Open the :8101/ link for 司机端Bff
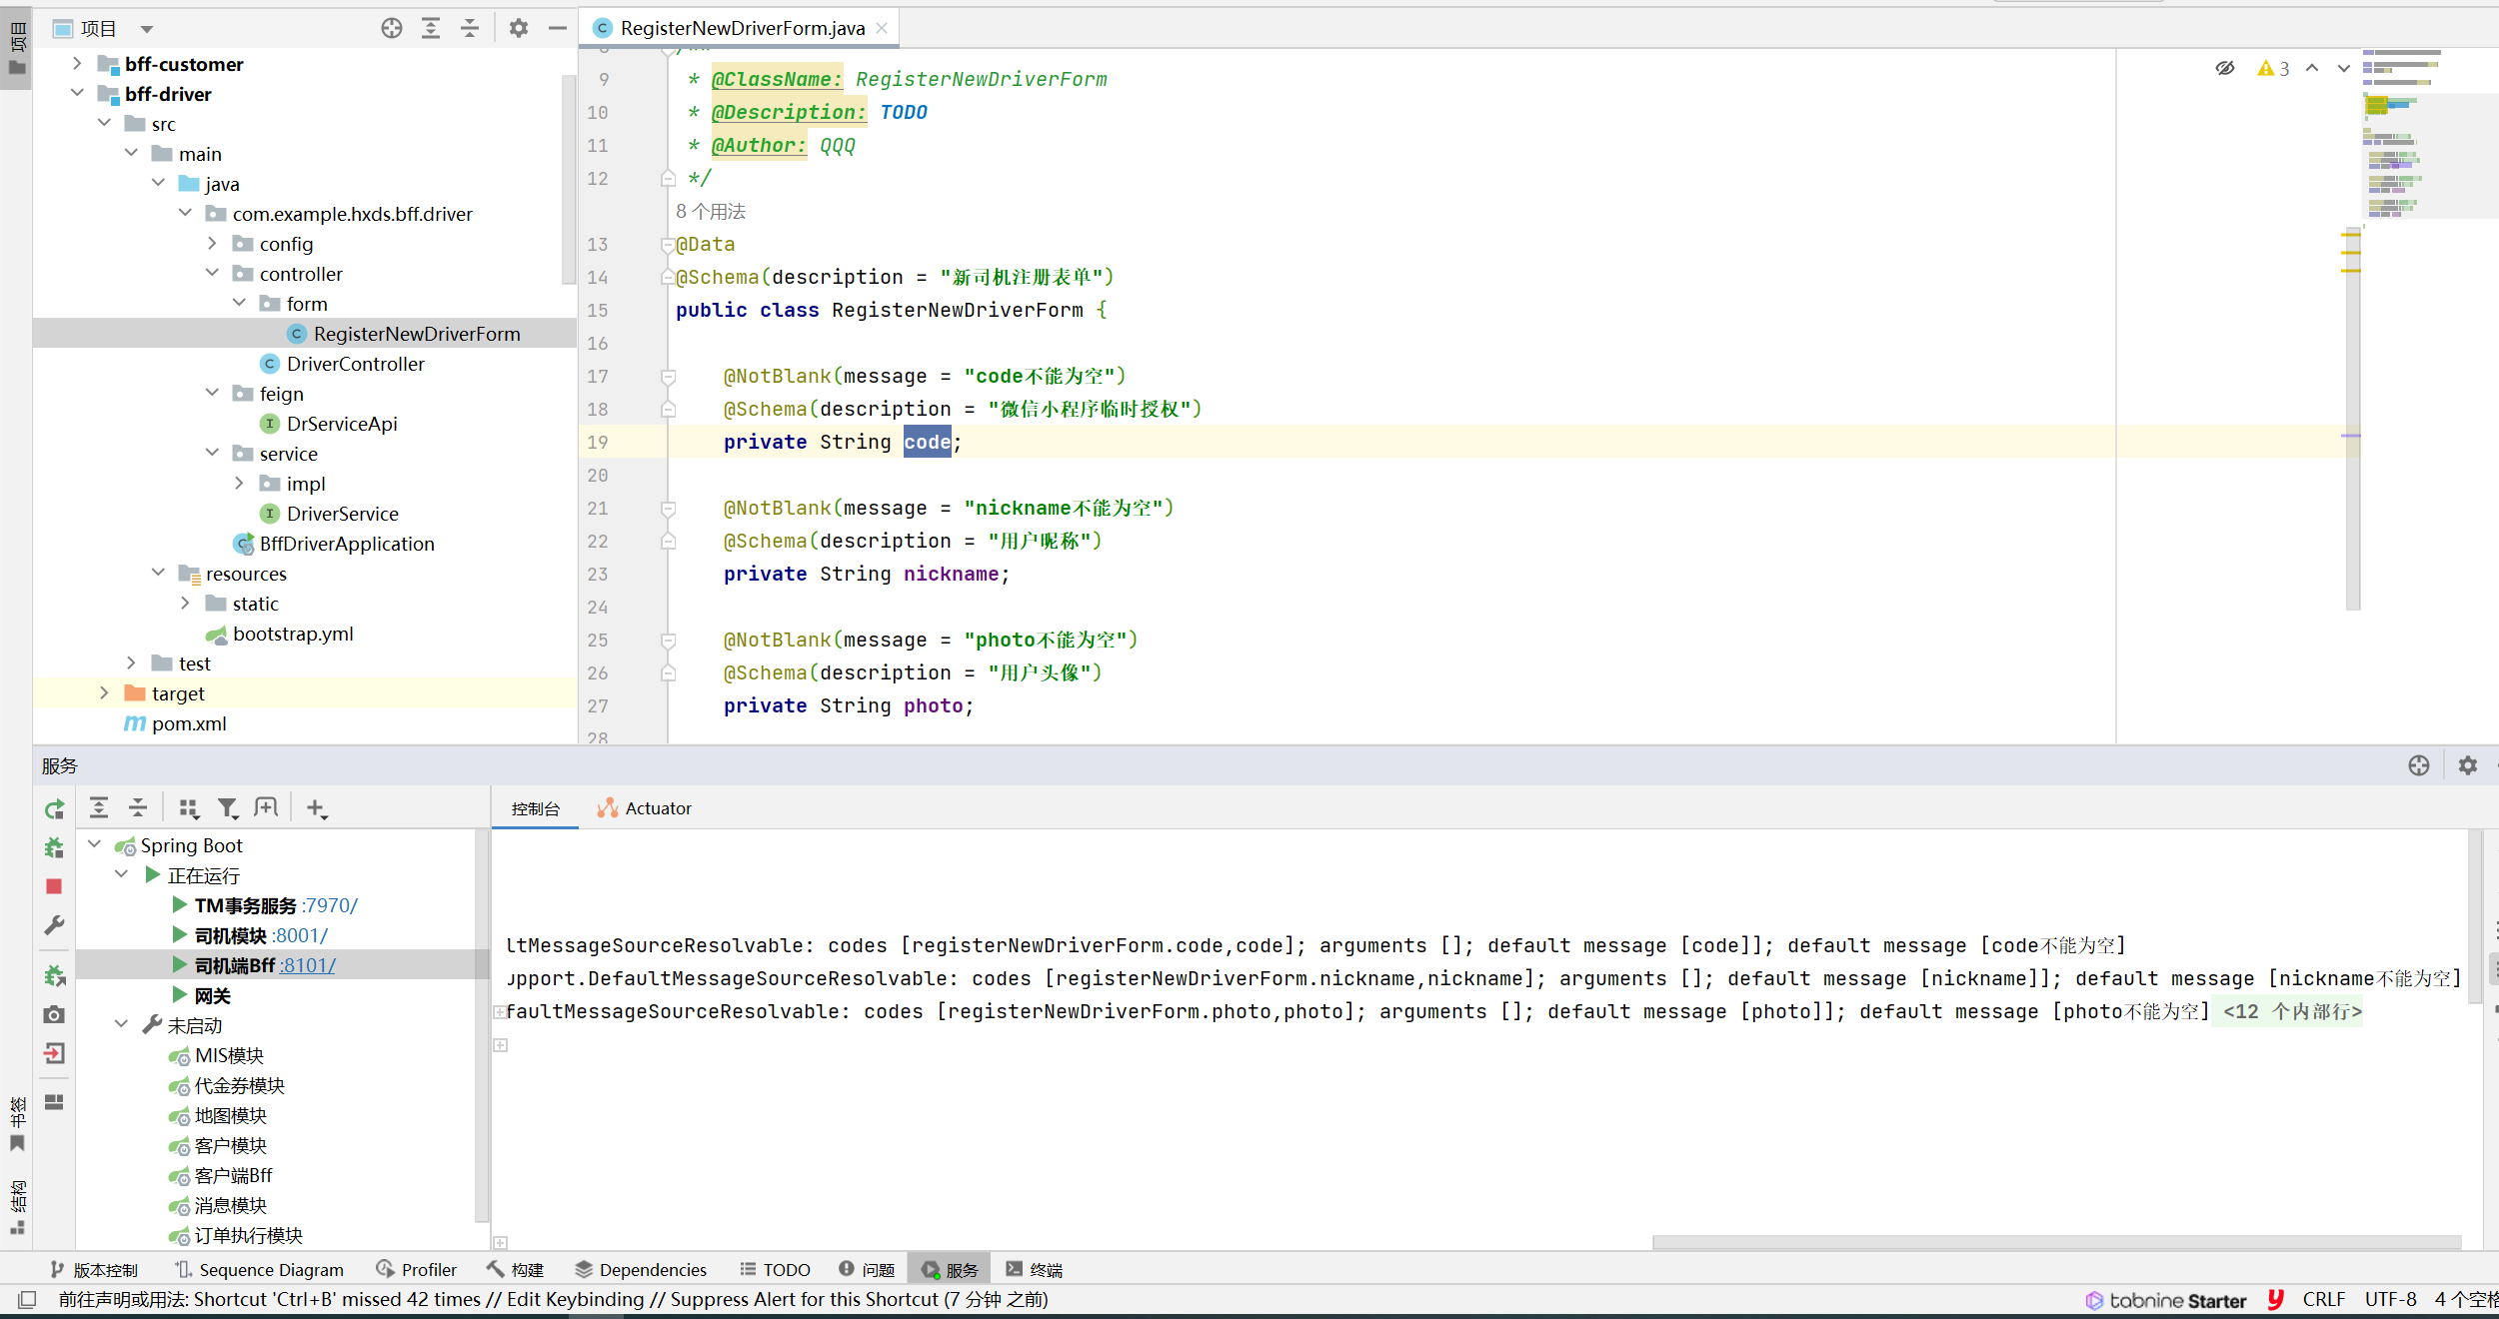The width and height of the screenshot is (2499, 1319). (x=308, y=965)
